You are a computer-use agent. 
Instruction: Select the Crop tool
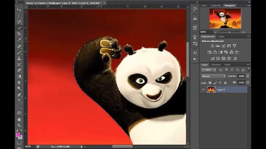(x=19, y=34)
